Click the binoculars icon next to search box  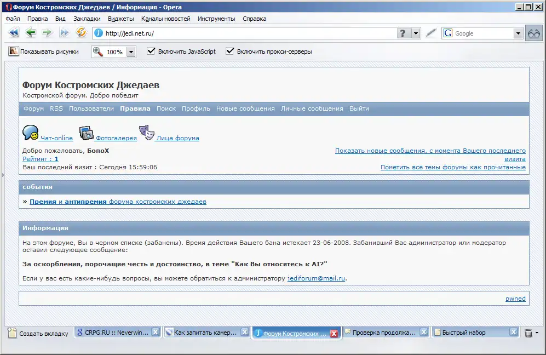pyautogui.click(x=534, y=33)
